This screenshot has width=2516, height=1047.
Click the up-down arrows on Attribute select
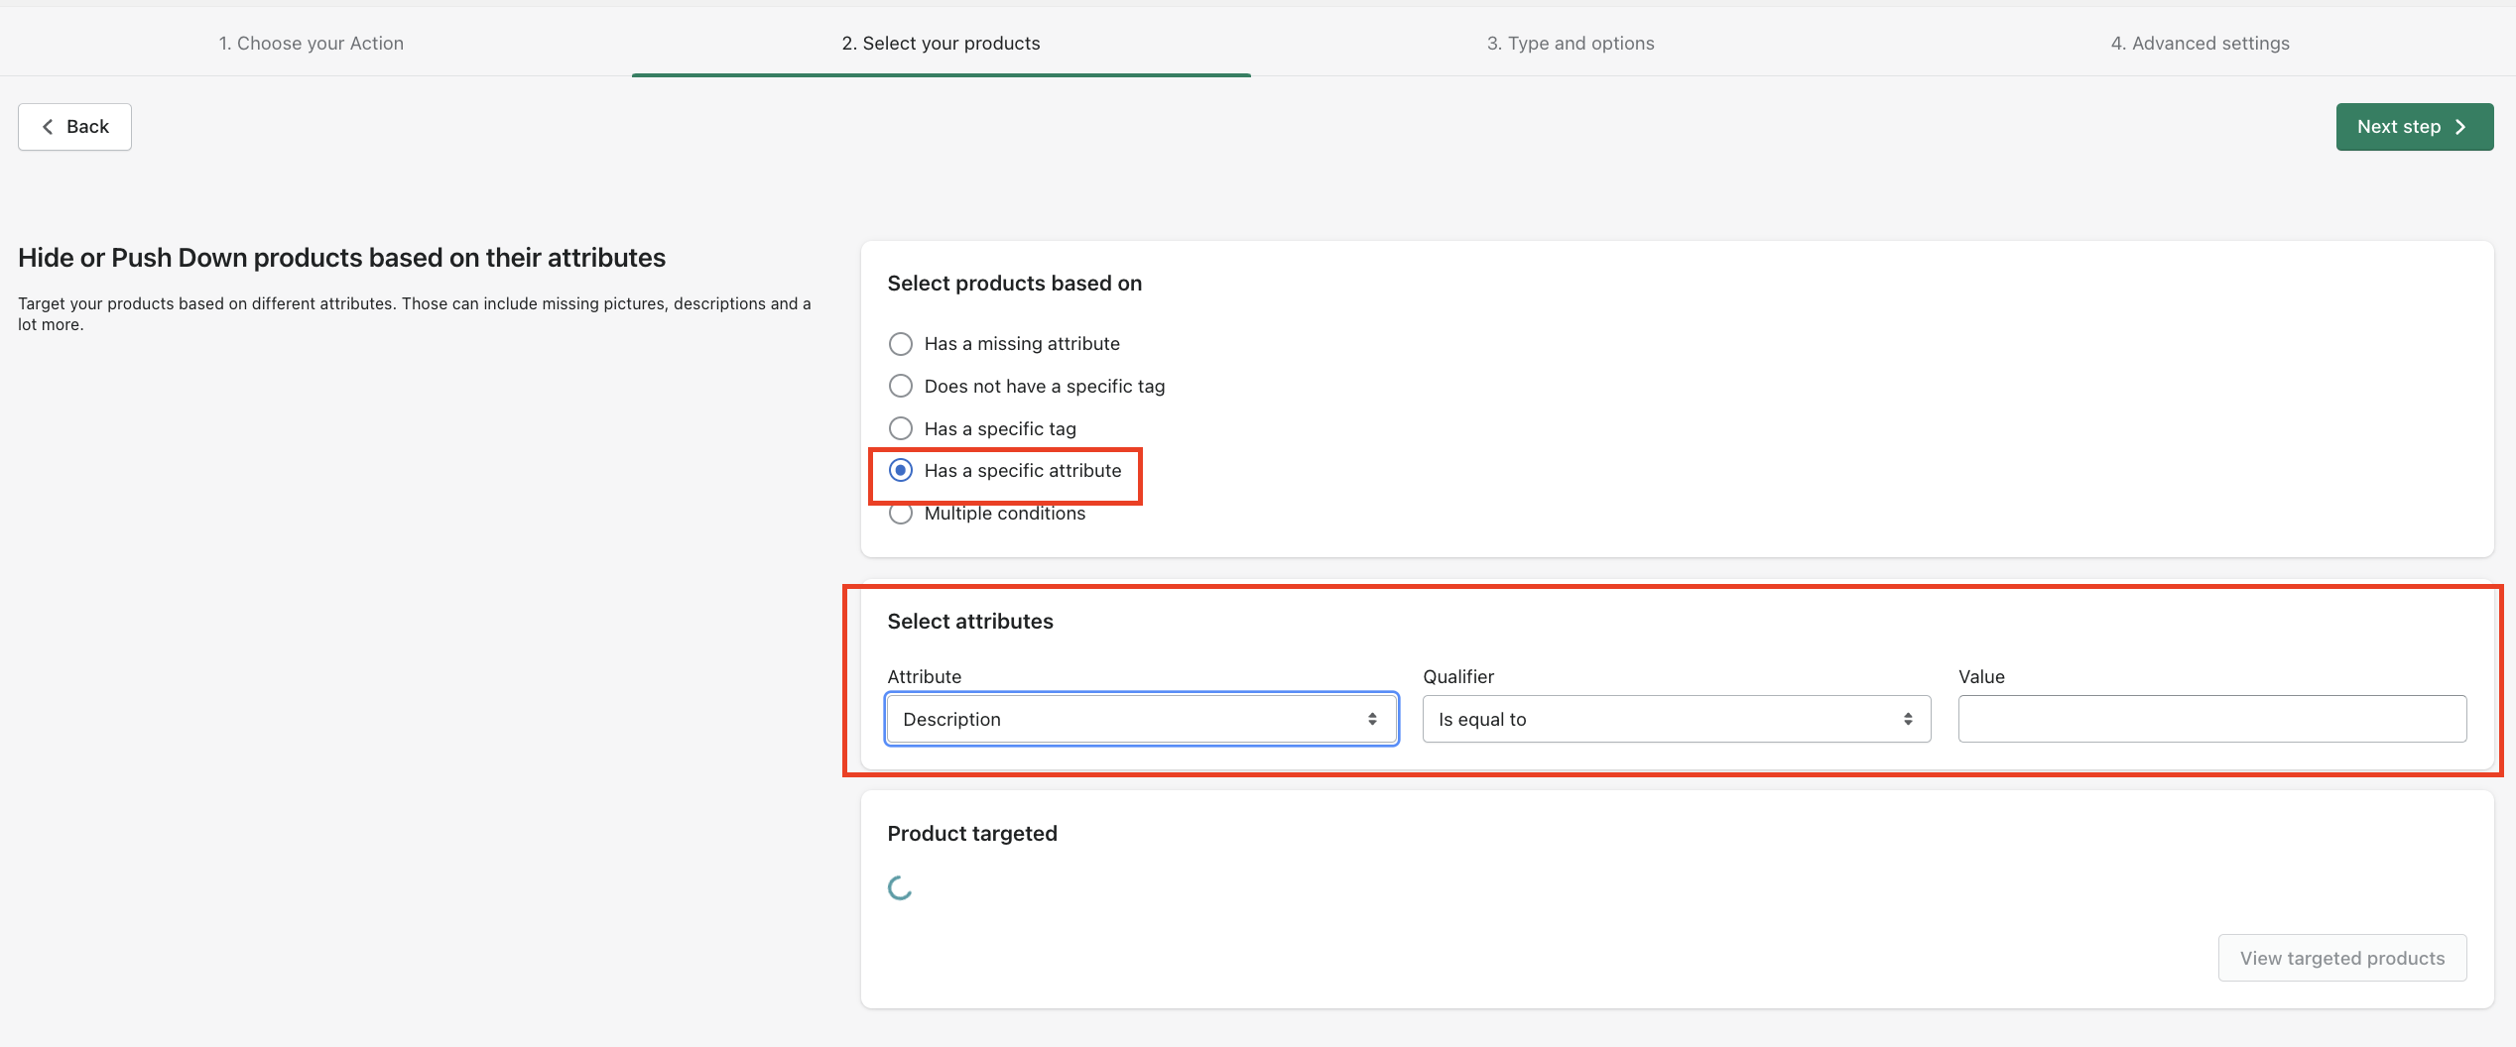1372,719
